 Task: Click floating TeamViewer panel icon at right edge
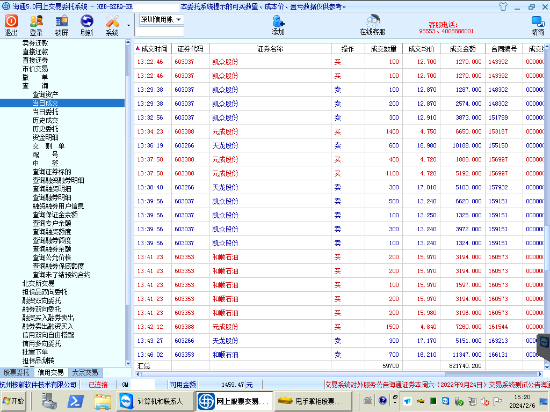543,342
